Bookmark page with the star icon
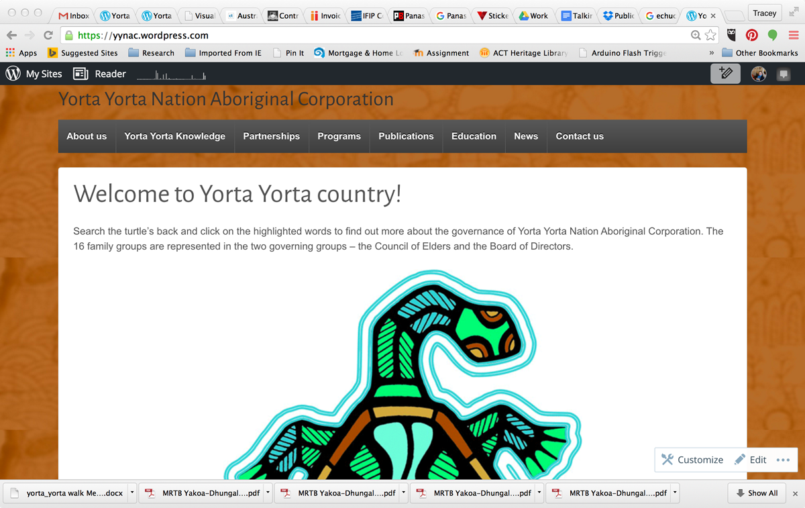The height and width of the screenshot is (508, 805). pos(710,36)
